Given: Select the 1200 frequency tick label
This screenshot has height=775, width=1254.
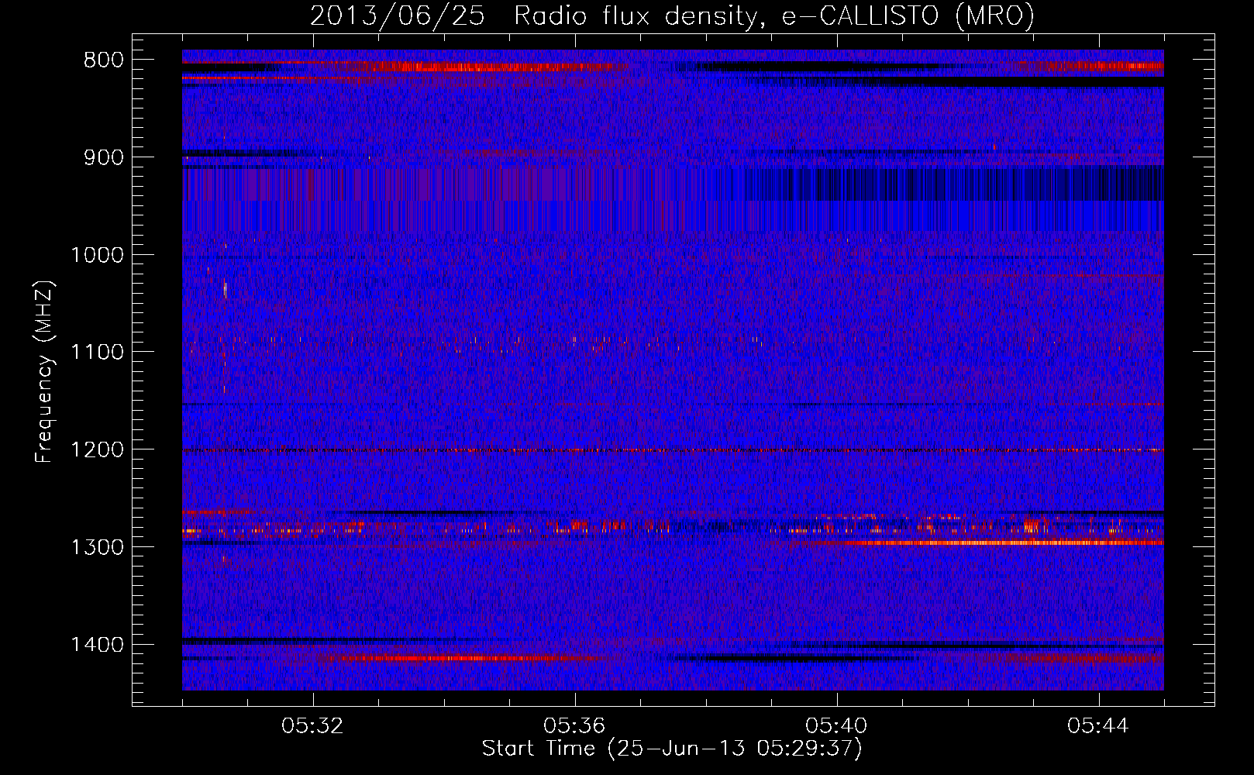Looking at the screenshot, I should tap(97, 450).
